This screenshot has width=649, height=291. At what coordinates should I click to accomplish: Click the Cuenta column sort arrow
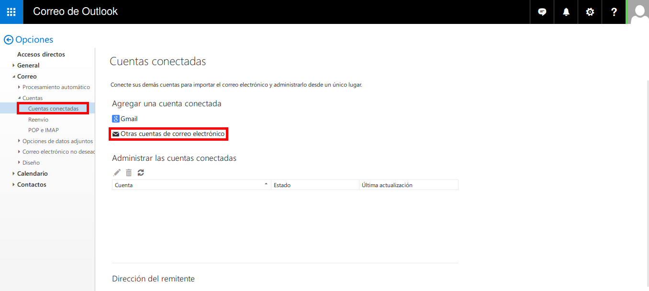(266, 184)
